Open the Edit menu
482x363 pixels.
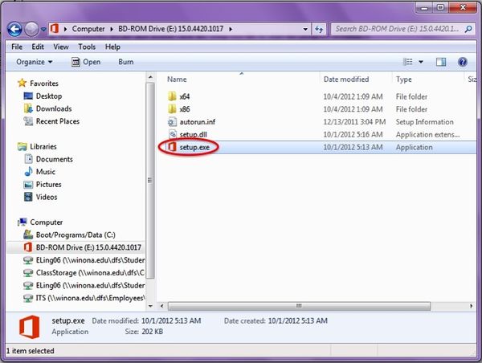pos(38,47)
